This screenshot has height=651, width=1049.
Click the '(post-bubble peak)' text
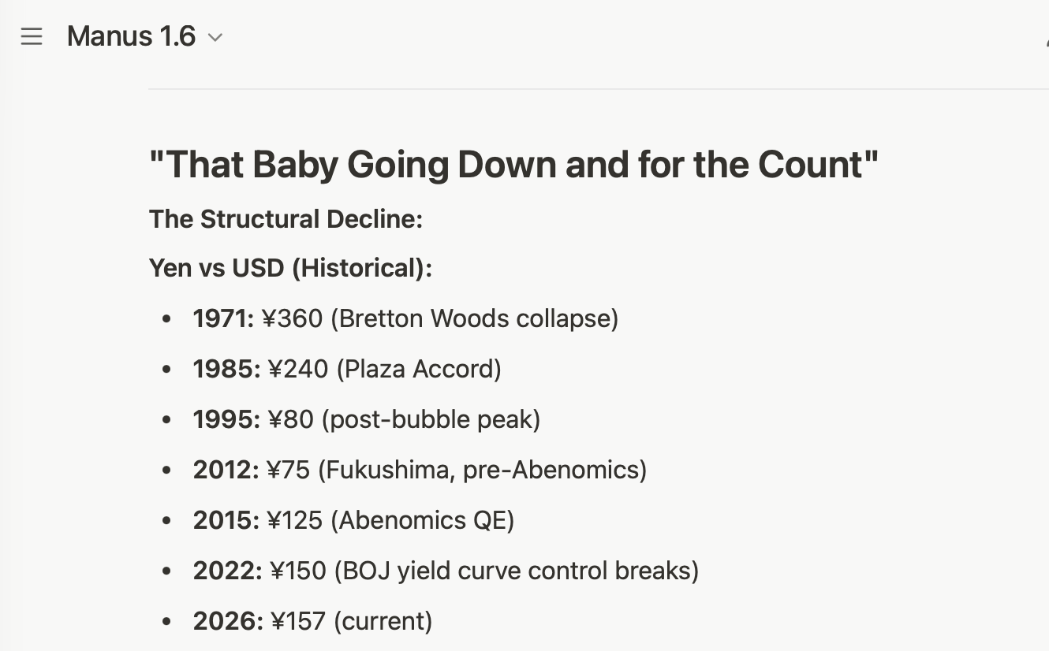(x=431, y=419)
